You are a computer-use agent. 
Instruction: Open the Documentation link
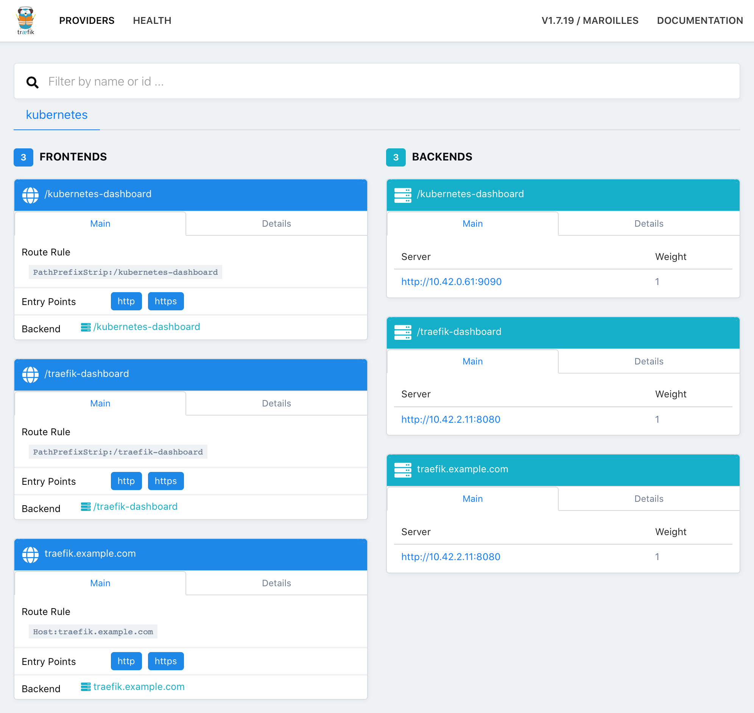point(699,20)
